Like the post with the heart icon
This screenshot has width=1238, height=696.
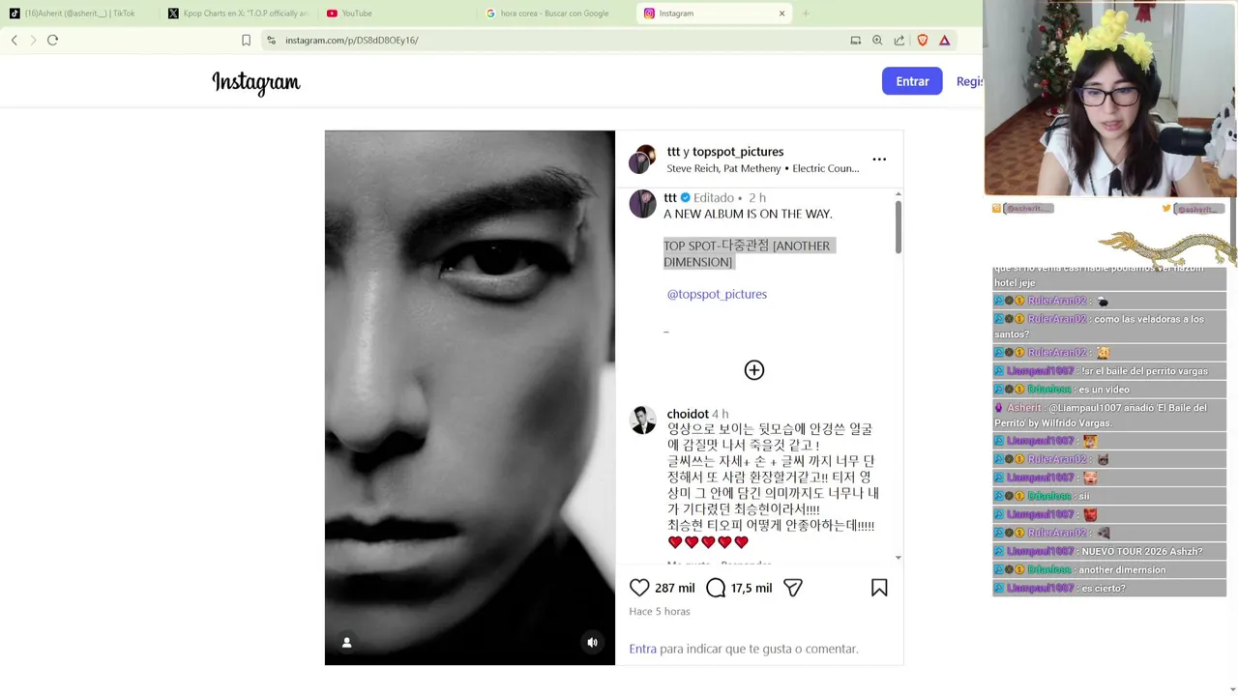coord(639,588)
